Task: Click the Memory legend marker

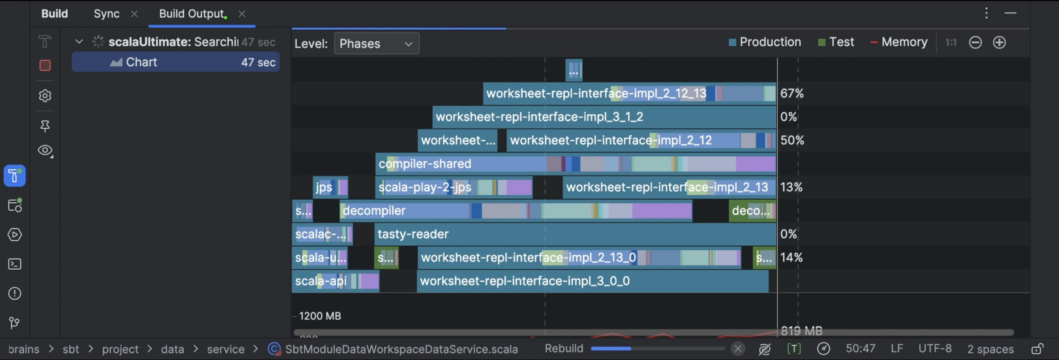Action: tap(874, 42)
